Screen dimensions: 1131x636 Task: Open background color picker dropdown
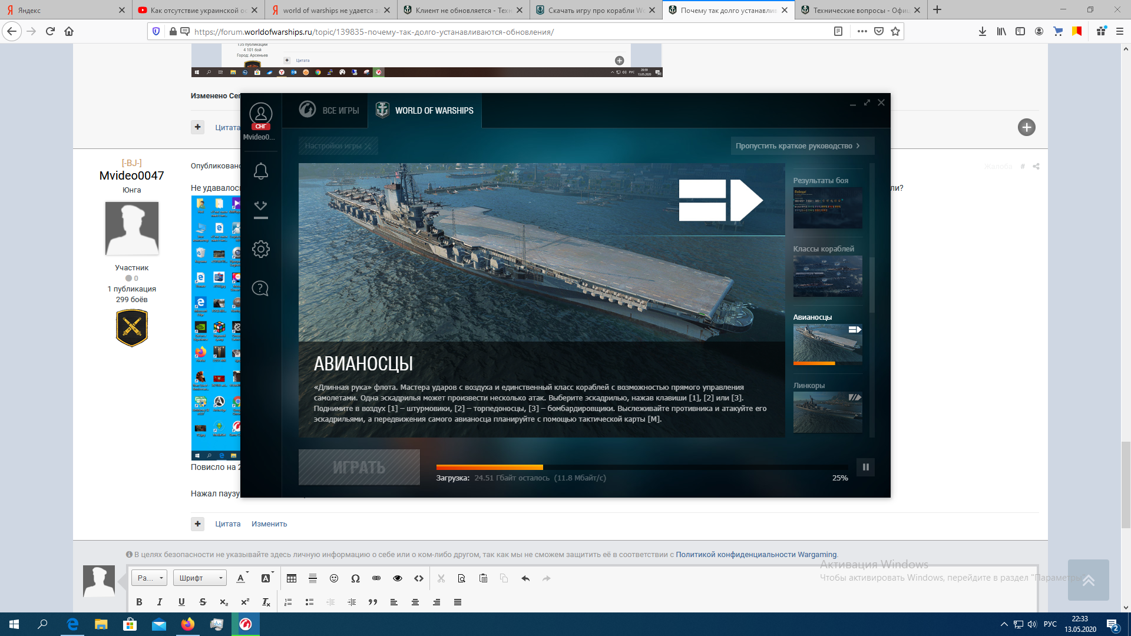[267, 578]
